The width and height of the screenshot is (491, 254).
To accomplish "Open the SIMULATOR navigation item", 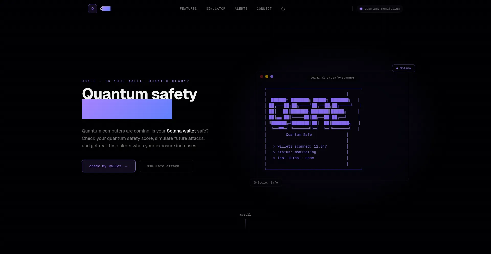I will [x=216, y=8].
